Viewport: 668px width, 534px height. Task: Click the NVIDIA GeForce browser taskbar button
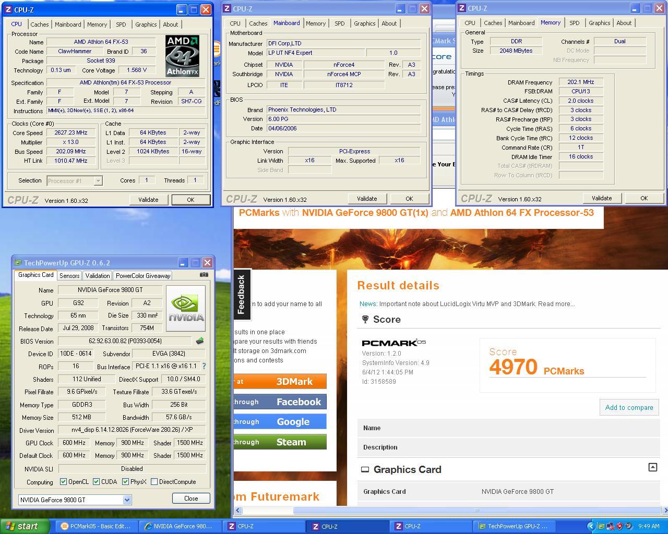pyautogui.click(x=179, y=526)
